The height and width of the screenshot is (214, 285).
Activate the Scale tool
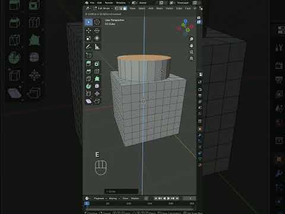point(88,38)
